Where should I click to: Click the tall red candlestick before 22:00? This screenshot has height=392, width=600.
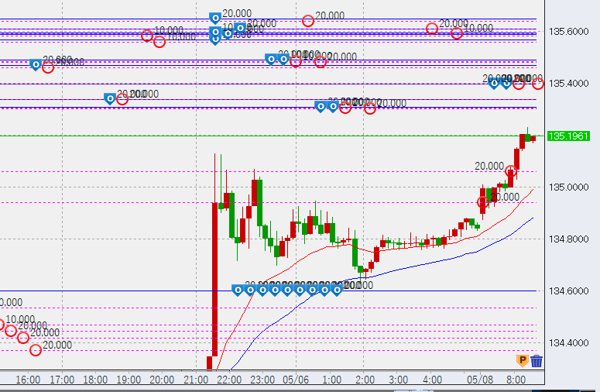(x=214, y=279)
